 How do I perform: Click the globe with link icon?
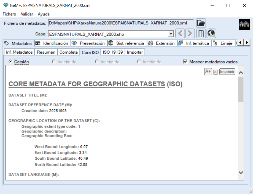point(211,34)
